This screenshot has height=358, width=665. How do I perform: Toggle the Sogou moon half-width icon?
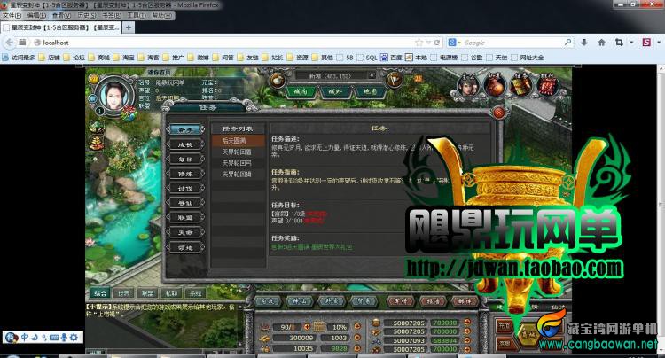[x=35, y=338]
